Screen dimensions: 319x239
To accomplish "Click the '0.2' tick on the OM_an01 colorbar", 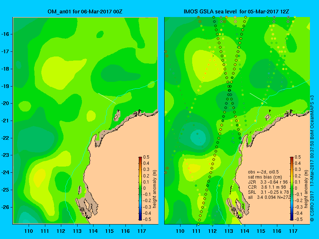I will coord(146,176).
